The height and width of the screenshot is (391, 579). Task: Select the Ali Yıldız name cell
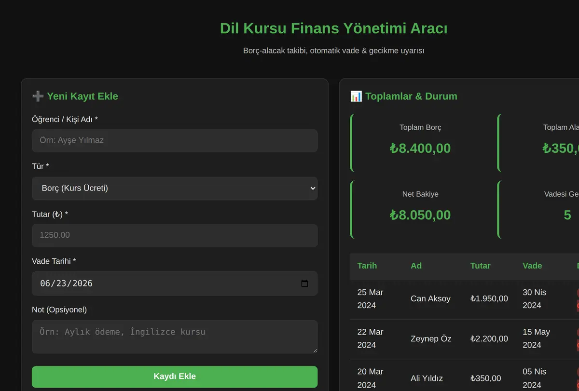tap(427, 378)
